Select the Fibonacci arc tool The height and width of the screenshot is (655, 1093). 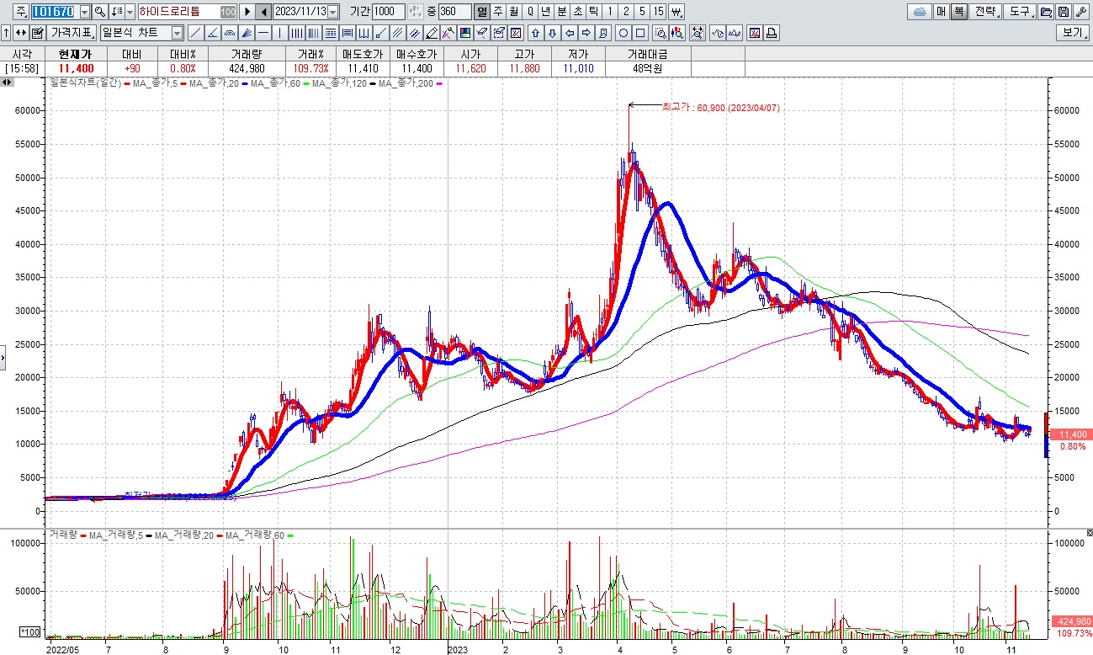pyautogui.click(x=229, y=33)
